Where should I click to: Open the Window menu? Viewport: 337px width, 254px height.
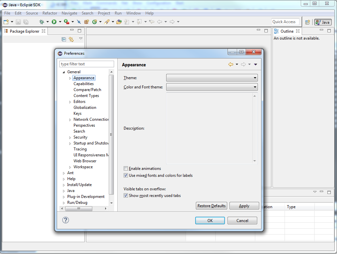coord(134,13)
